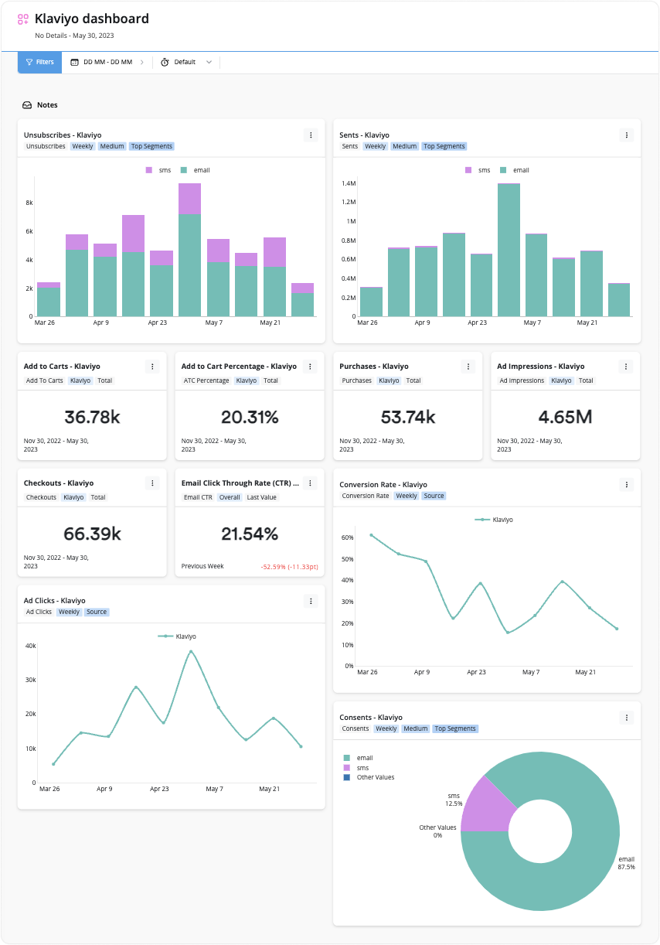Open Purchases card three-dot menu
The image size is (660, 945).
pyautogui.click(x=468, y=367)
